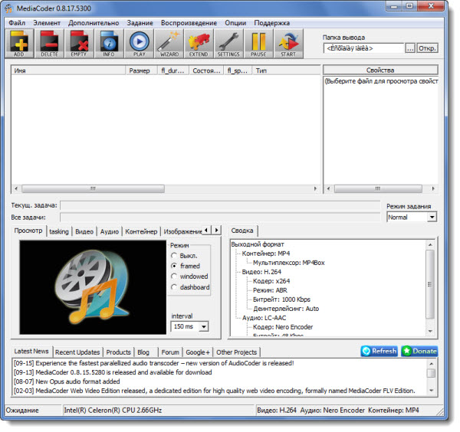Click the START transcoding icon
Screen dimensions: 460x432
287,44
